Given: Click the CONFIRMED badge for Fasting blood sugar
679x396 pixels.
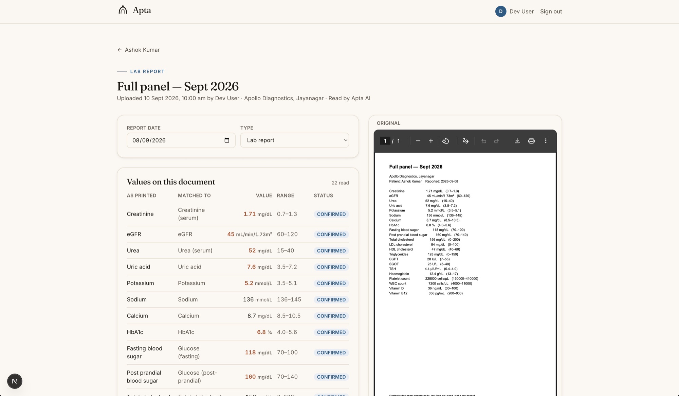Looking at the screenshot, I should point(331,353).
